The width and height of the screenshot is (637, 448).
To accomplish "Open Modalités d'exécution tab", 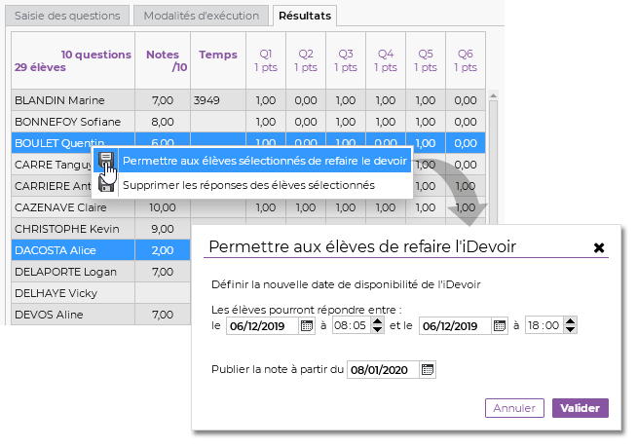I will [x=200, y=16].
